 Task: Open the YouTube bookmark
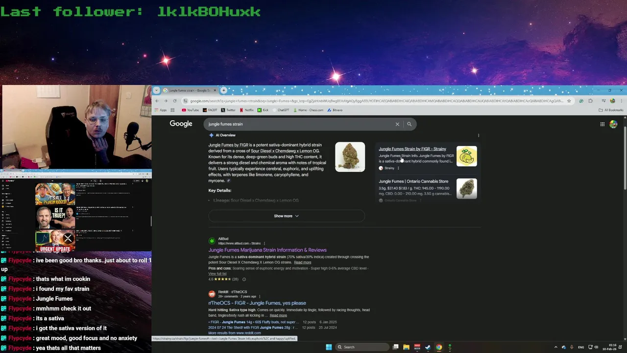(x=190, y=110)
